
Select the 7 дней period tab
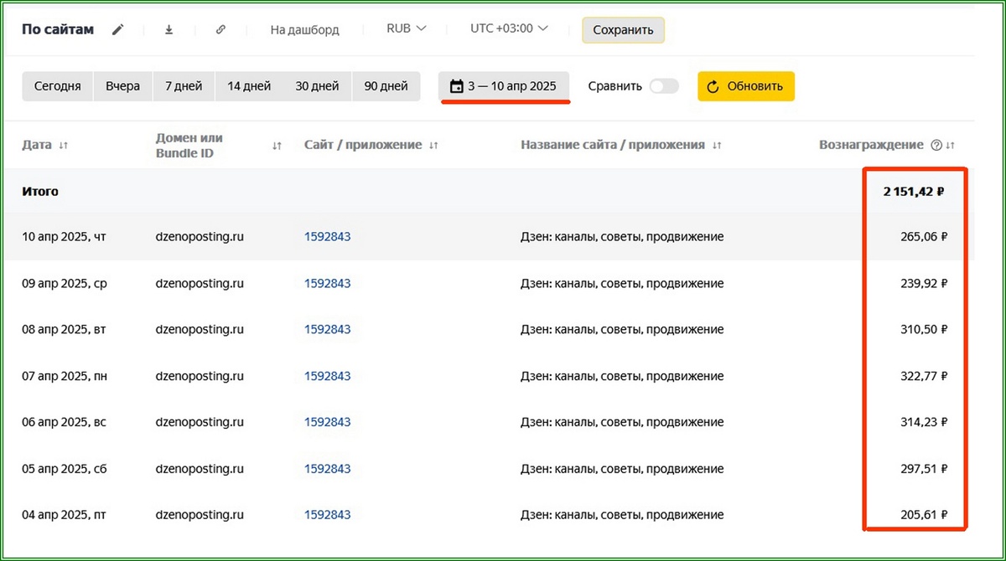184,86
